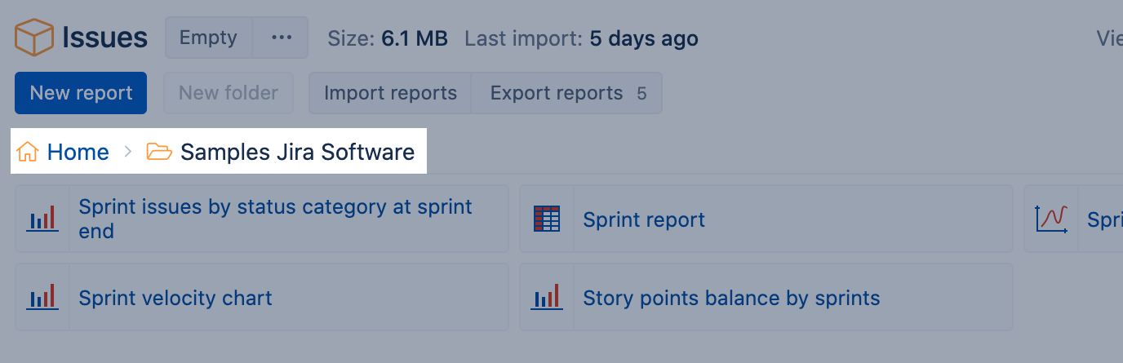Open Sprint issues by status category report
1123x363 pixels.
pyautogui.click(x=275, y=219)
